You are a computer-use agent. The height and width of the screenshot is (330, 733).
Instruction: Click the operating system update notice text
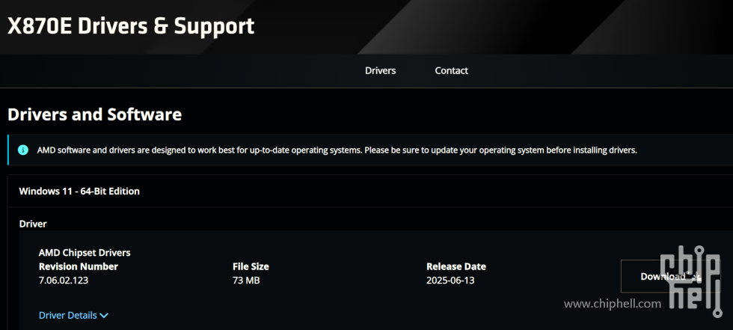[337, 150]
